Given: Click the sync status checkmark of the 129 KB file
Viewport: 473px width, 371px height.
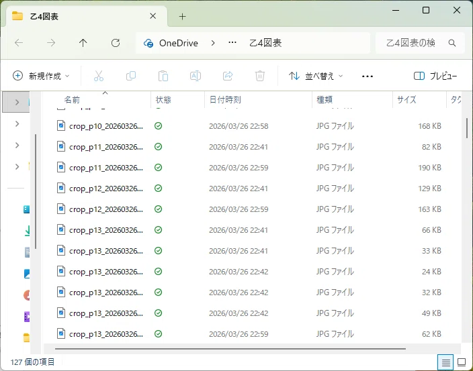Looking at the screenshot, I should pyautogui.click(x=159, y=189).
